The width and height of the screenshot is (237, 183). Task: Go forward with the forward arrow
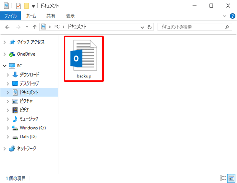(18, 27)
